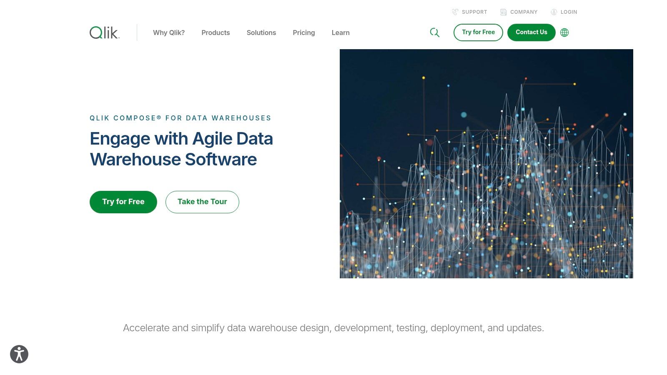Select the Why Qlik? menu item
Viewport: 667px width, 375px height.
pyautogui.click(x=169, y=32)
